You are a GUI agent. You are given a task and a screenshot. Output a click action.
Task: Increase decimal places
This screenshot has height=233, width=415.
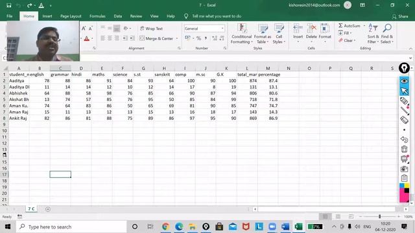(215, 38)
